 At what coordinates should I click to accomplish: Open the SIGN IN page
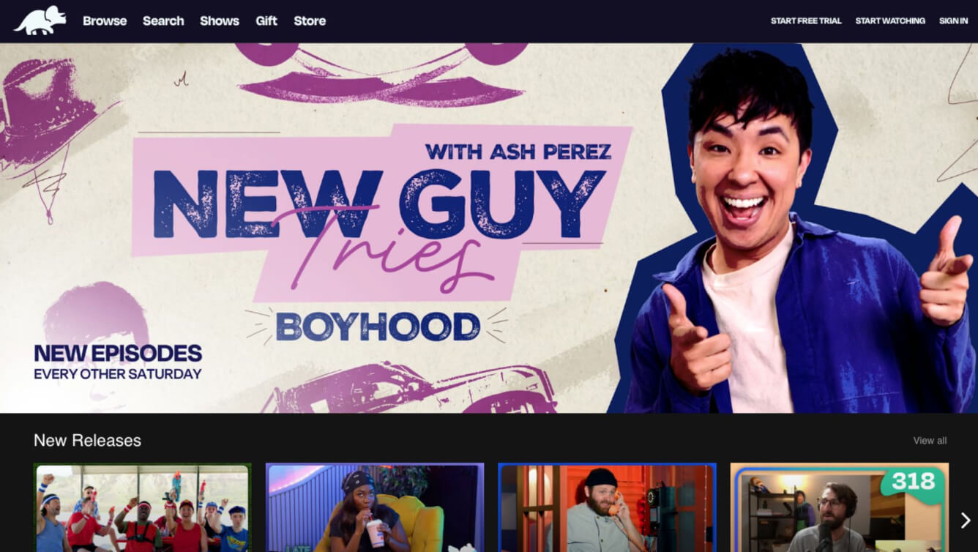click(x=953, y=20)
